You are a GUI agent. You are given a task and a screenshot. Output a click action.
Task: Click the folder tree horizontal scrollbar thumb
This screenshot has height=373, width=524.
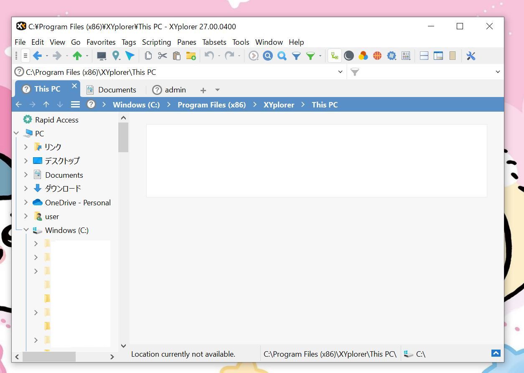click(49, 357)
